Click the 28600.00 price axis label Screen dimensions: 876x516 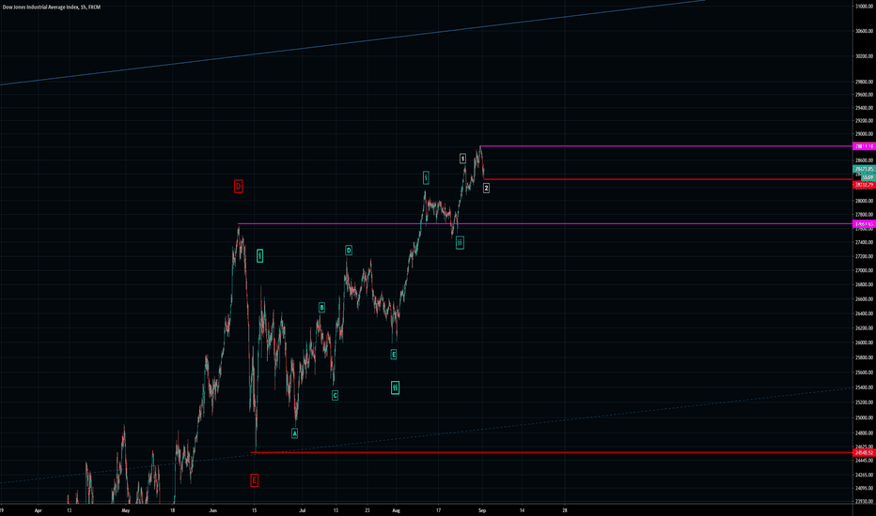click(865, 160)
